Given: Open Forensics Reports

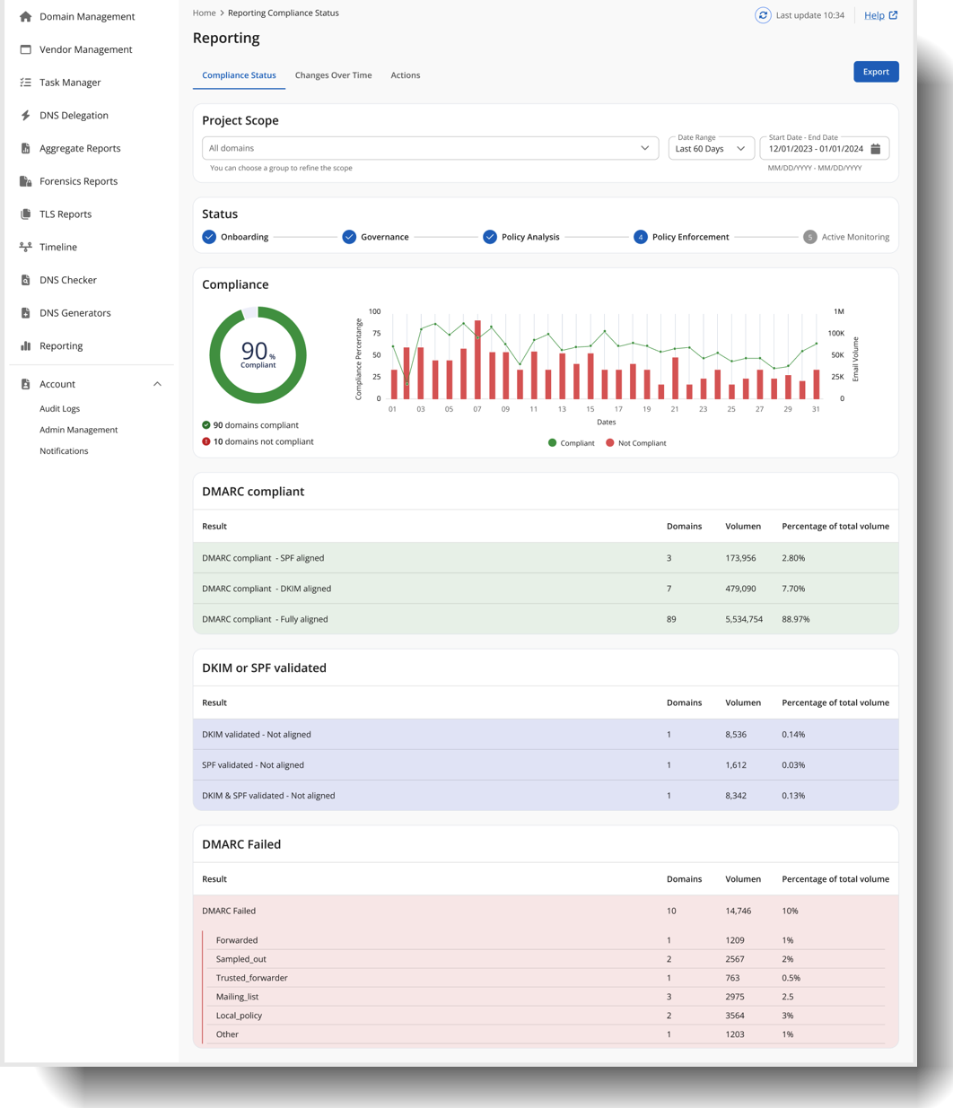Looking at the screenshot, I should point(78,180).
